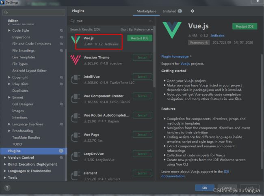Install the IntelliVue plugin
264x196 pixels.
(x=143, y=77)
